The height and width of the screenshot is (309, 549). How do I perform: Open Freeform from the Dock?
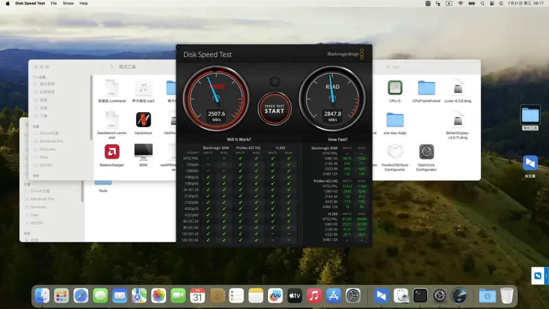[275, 296]
